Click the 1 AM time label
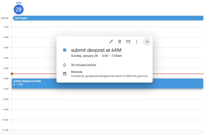The width and height of the screenshot is (204, 134). pos(6,27)
